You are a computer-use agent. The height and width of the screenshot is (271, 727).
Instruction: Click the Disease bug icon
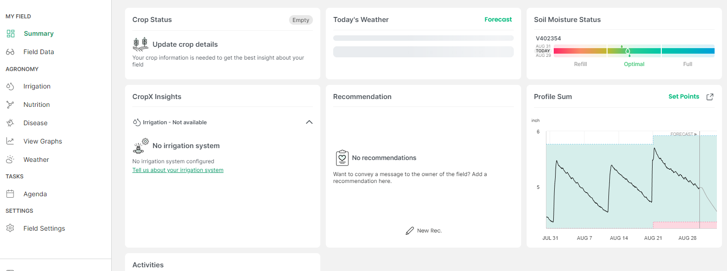10,123
